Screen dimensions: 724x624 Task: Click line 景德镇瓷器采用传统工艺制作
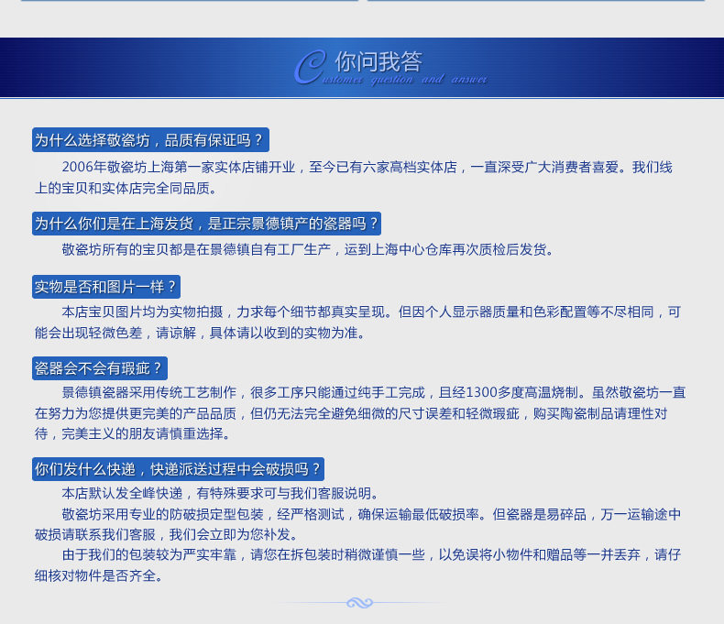point(374,393)
